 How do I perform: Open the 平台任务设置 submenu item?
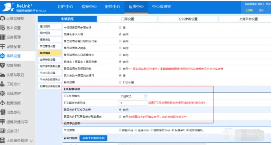pos(50,73)
